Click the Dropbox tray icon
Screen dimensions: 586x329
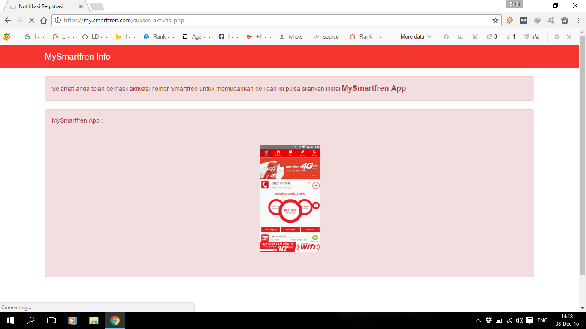(489, 320)
